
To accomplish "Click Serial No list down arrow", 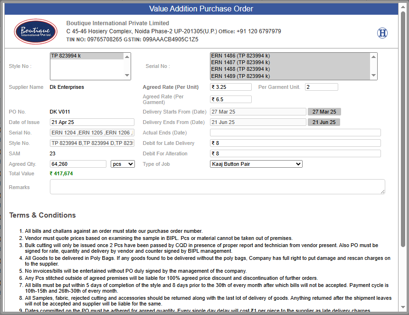I will [373, 76].
